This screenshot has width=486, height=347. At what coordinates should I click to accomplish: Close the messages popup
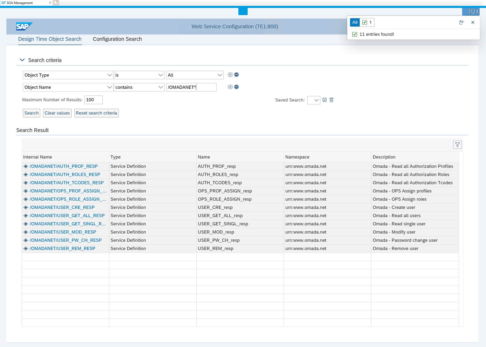click(473, 23)
